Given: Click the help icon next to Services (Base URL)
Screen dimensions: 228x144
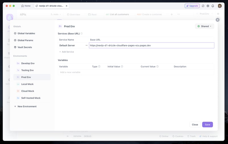Looking at the screenshot, I should [x=82, y=33].
